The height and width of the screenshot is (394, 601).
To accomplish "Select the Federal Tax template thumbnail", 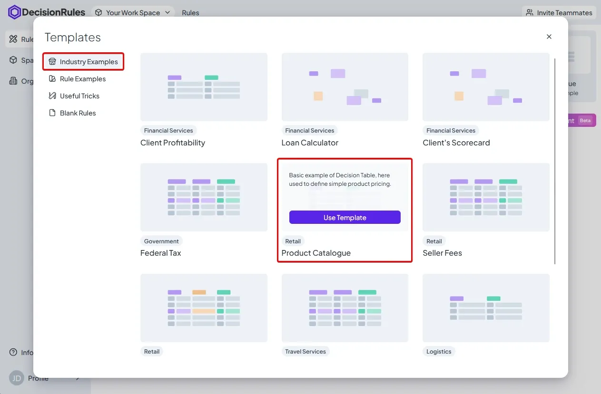I will [204, 197].
